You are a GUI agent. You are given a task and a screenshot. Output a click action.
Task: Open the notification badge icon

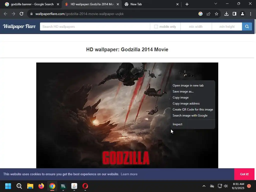click(x=249, y=186)
